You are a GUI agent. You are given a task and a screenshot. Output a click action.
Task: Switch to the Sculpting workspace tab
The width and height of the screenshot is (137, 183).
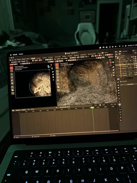pyautogui.click(x=44, y=58)
